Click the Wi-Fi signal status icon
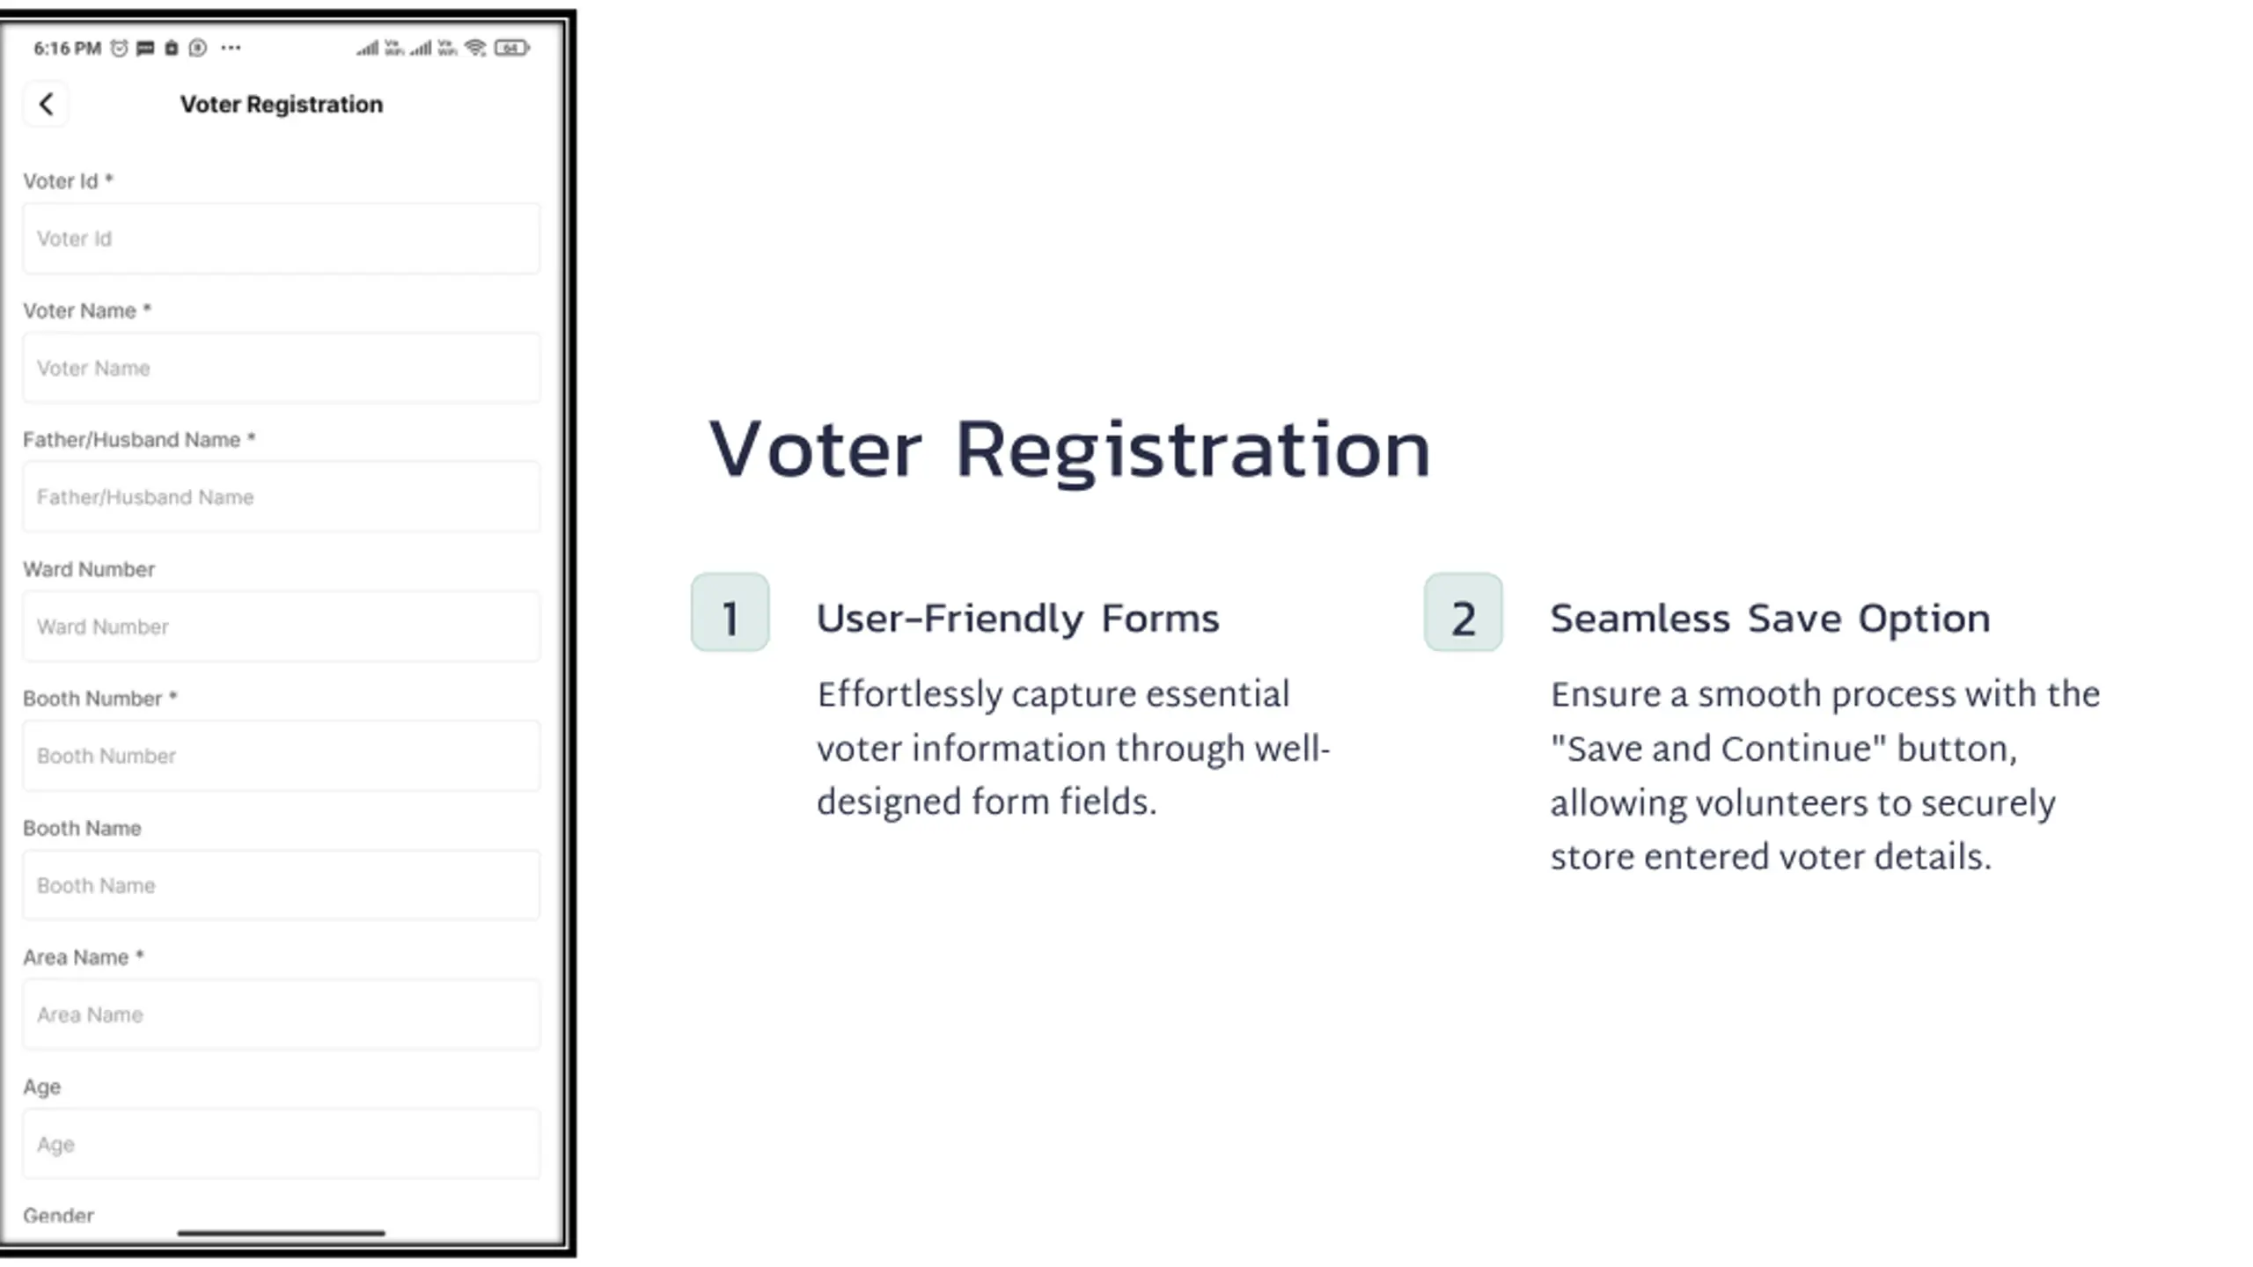 [475, 48]
